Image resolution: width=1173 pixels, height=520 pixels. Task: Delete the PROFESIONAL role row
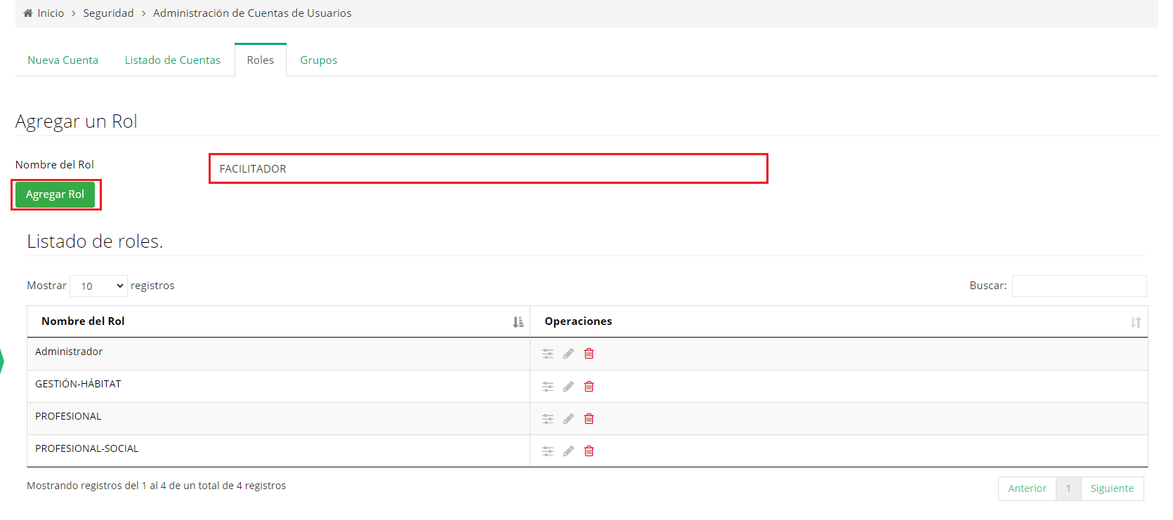click(589, 419)
